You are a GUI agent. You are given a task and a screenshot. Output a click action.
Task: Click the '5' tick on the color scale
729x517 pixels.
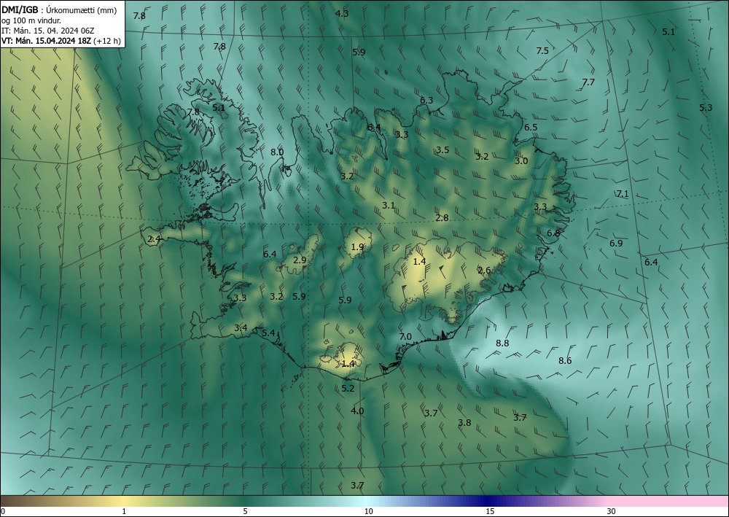245,512
